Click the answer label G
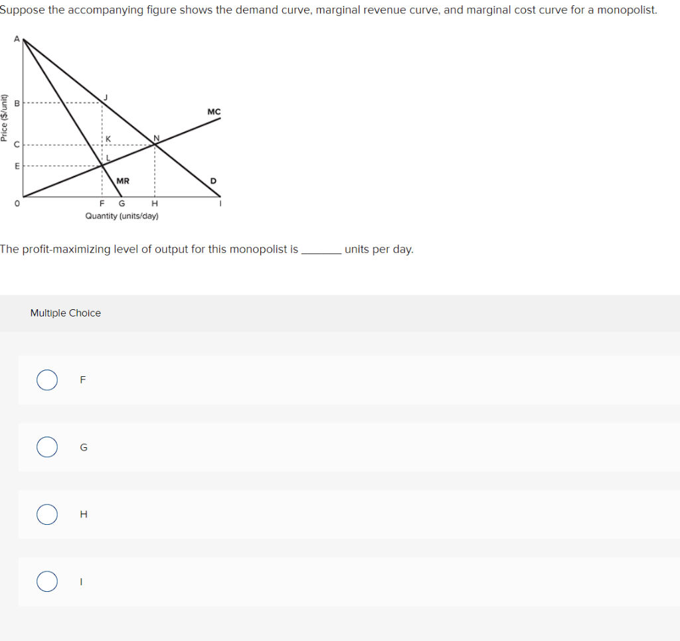The width and height of the screenshot is (680, 641). click(84, 447)
